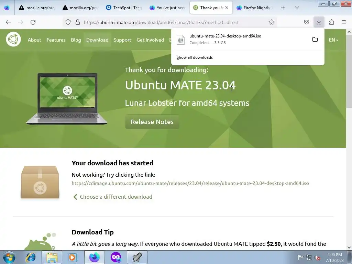Open the Download menu item
Image resolution: width=352 pixels, height=264 pixels.
(x=97, y=40)
